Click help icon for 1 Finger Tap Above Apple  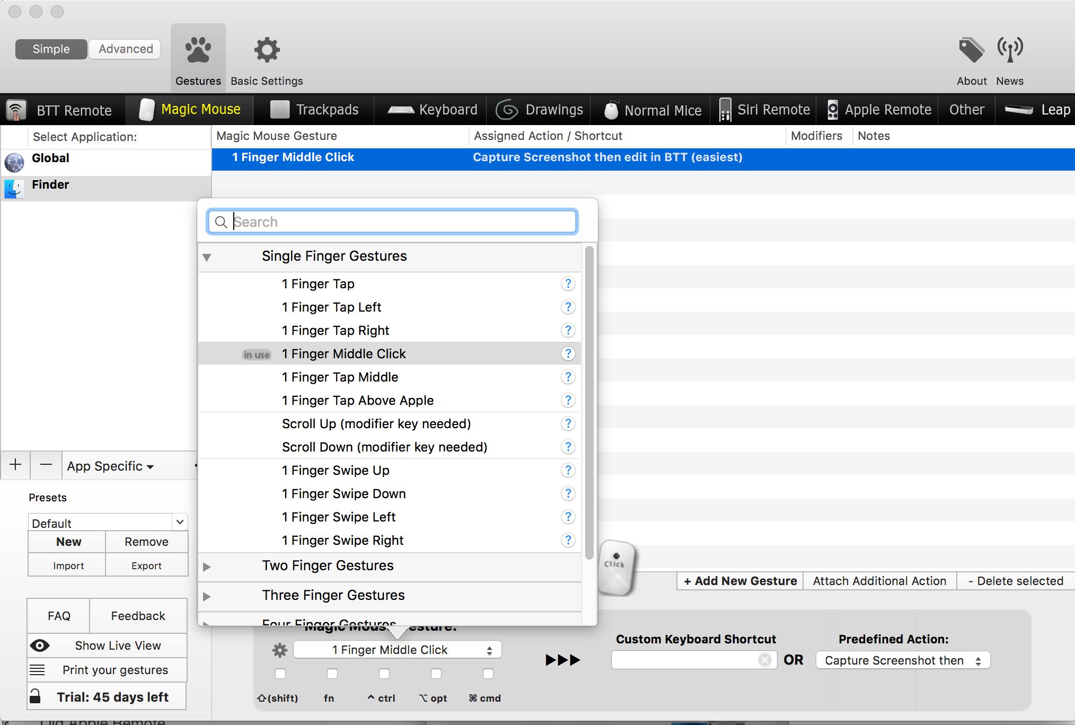click(x=568, y=400)
